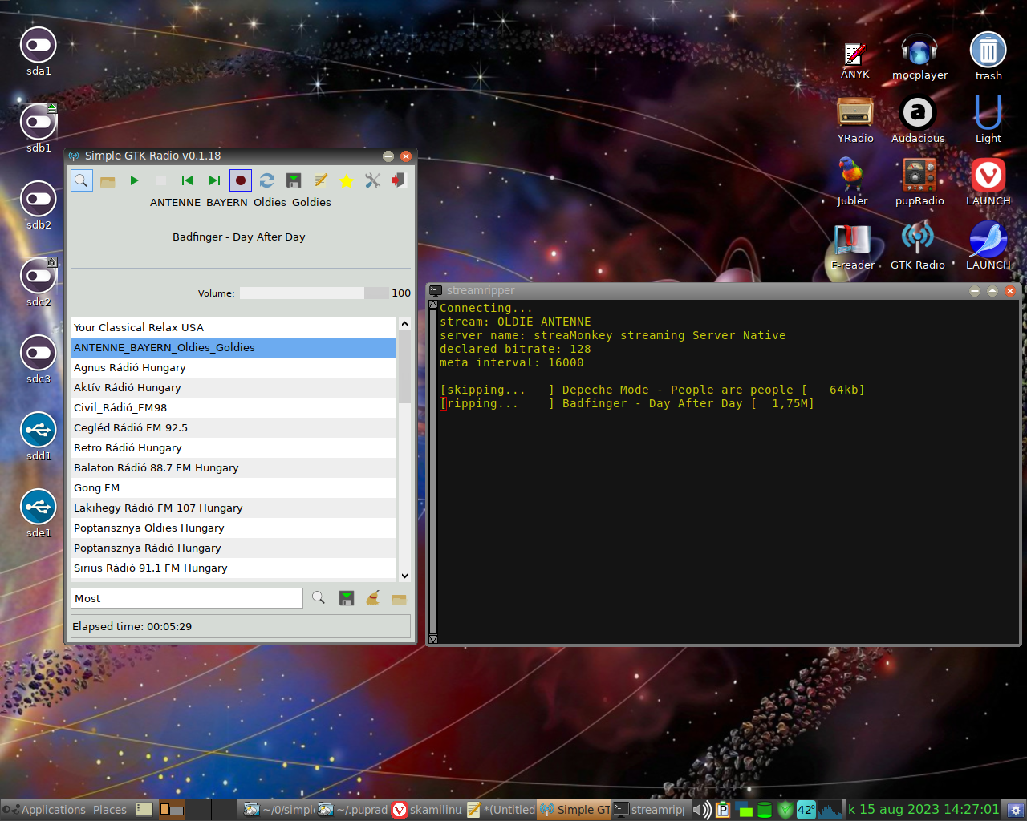Click the magnifier search icon in the GTK Radio toolbar
Screen dimensions: 1027x821
tap(81, 180)
